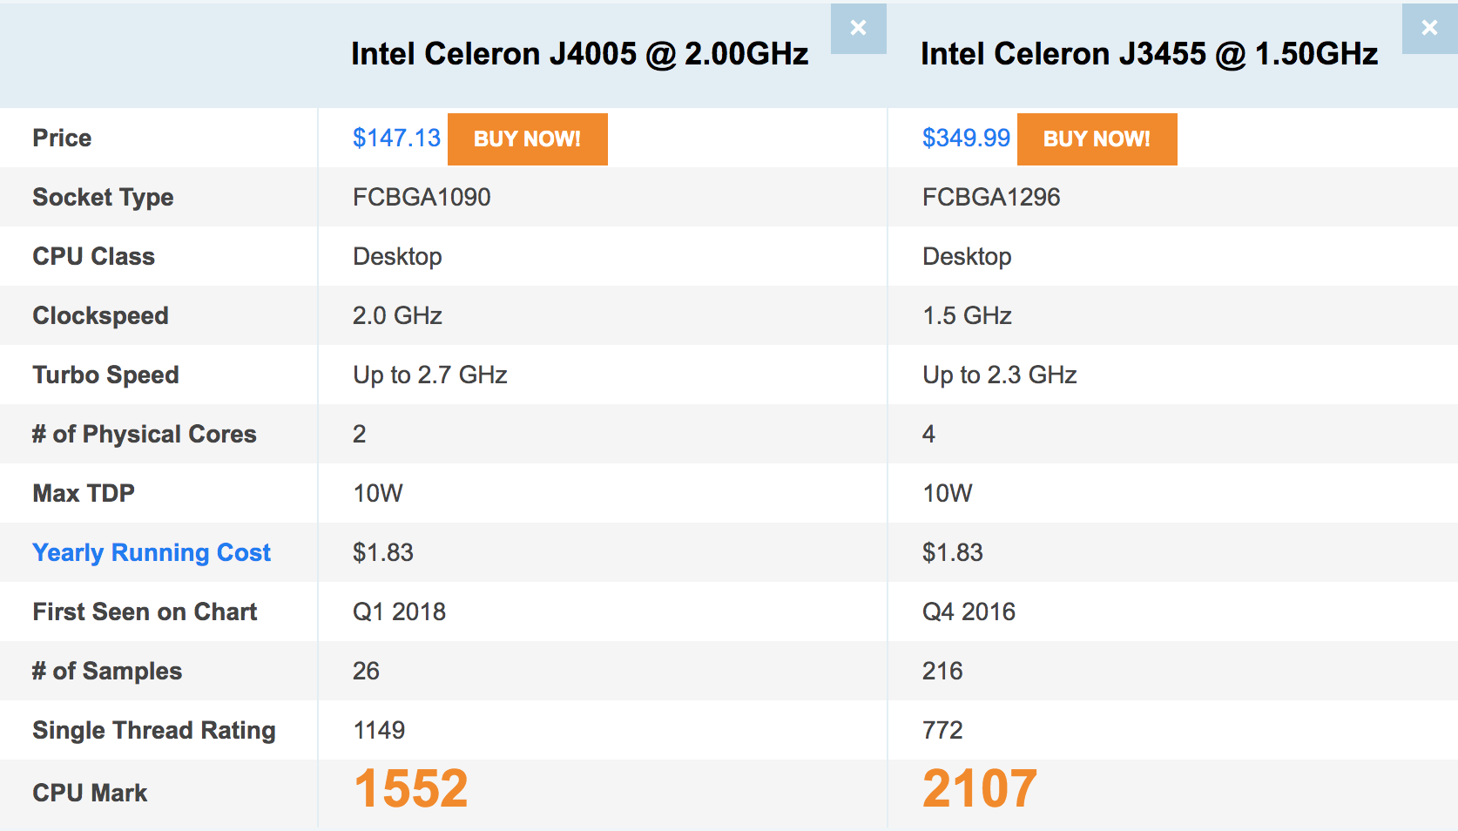Click Buy Now for the J4005
1458x831 pixels.
(x=527, y=139)
